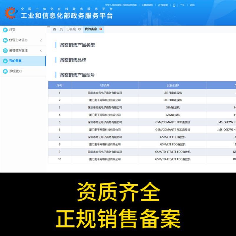This screenshot has width=236, height=236.
Task: Click 备案销售产品型号 section heading
Action: 77,75
